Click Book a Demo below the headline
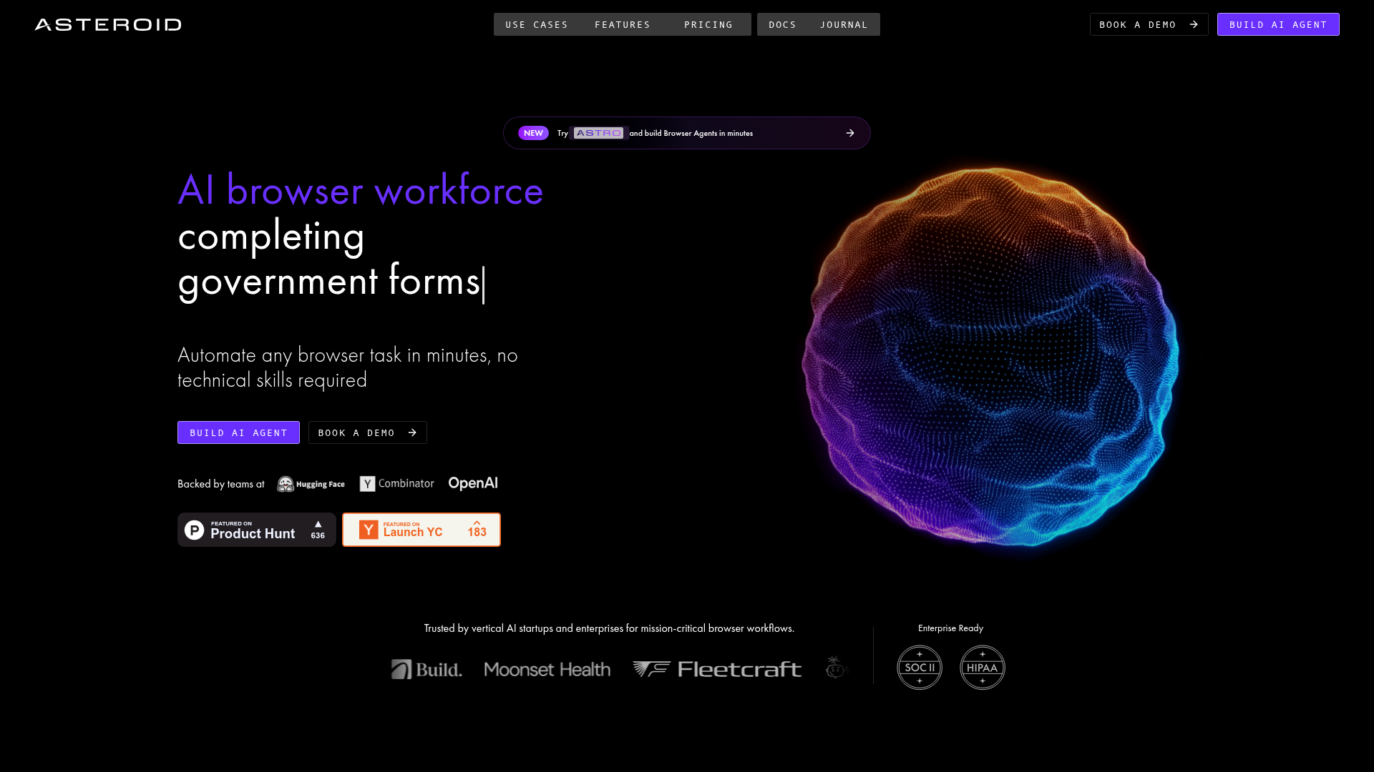The width and height of the screenshot is (1374, 772). pyautogui.click(x=367, y=432)
